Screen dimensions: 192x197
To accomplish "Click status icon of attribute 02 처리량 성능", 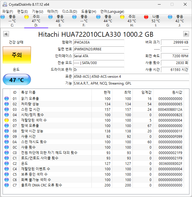I will [x=7, y=104].
